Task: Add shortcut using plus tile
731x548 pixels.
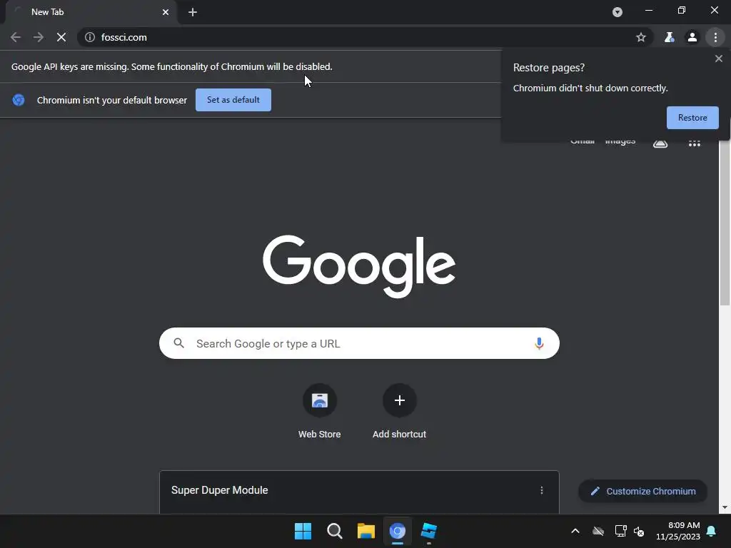Action: (400, 412)
